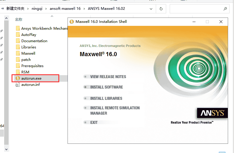
Task: Choose INSTALL LIBRARIES
Action: point(106,98)
